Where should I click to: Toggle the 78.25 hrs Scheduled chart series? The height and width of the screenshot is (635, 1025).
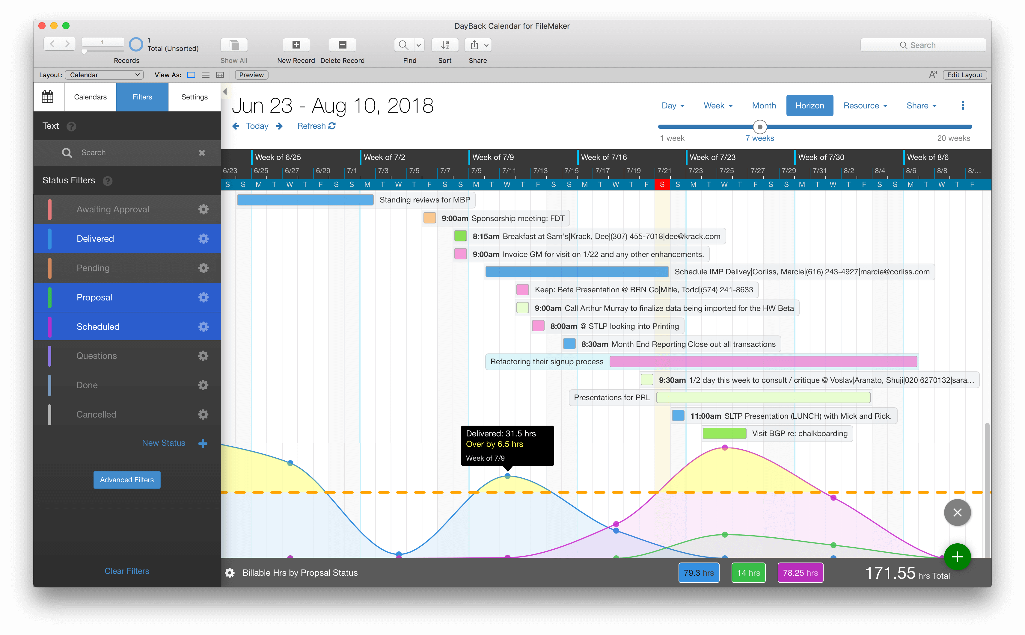(x=800, y=573)
